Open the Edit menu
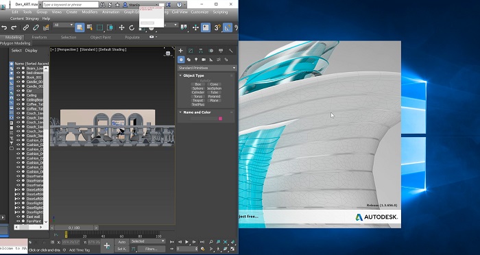Screen dimensions: 480x255 14,12
